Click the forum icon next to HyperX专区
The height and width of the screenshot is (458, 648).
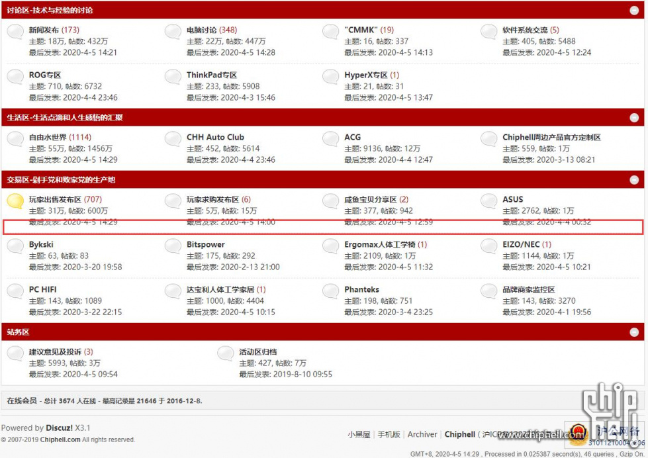[x=330, y=77]
